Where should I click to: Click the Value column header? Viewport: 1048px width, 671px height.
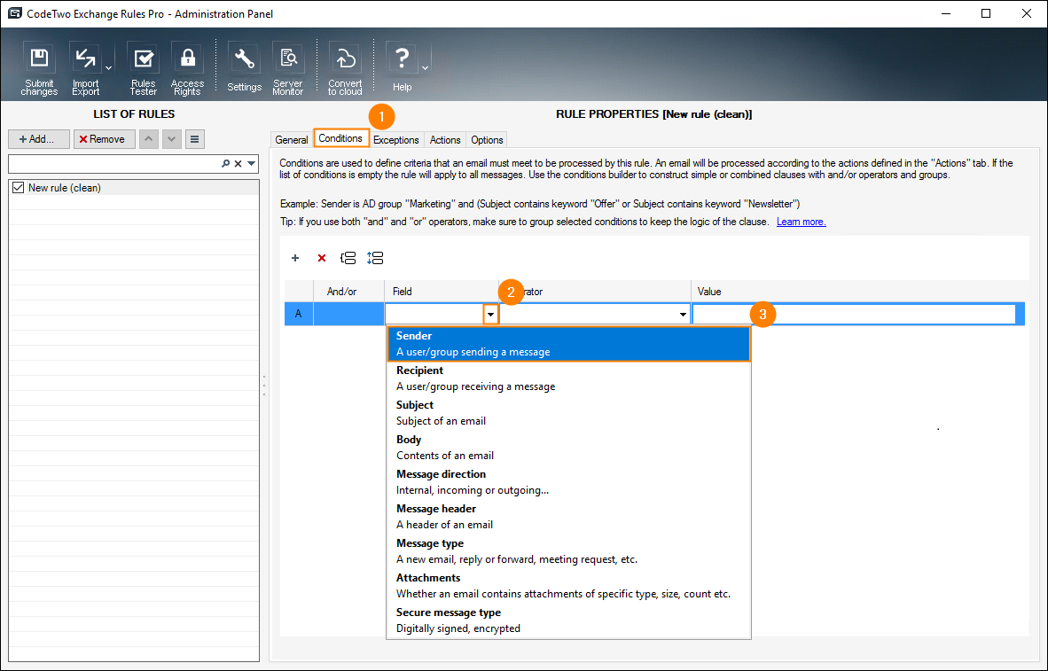(x=857, y=292)
